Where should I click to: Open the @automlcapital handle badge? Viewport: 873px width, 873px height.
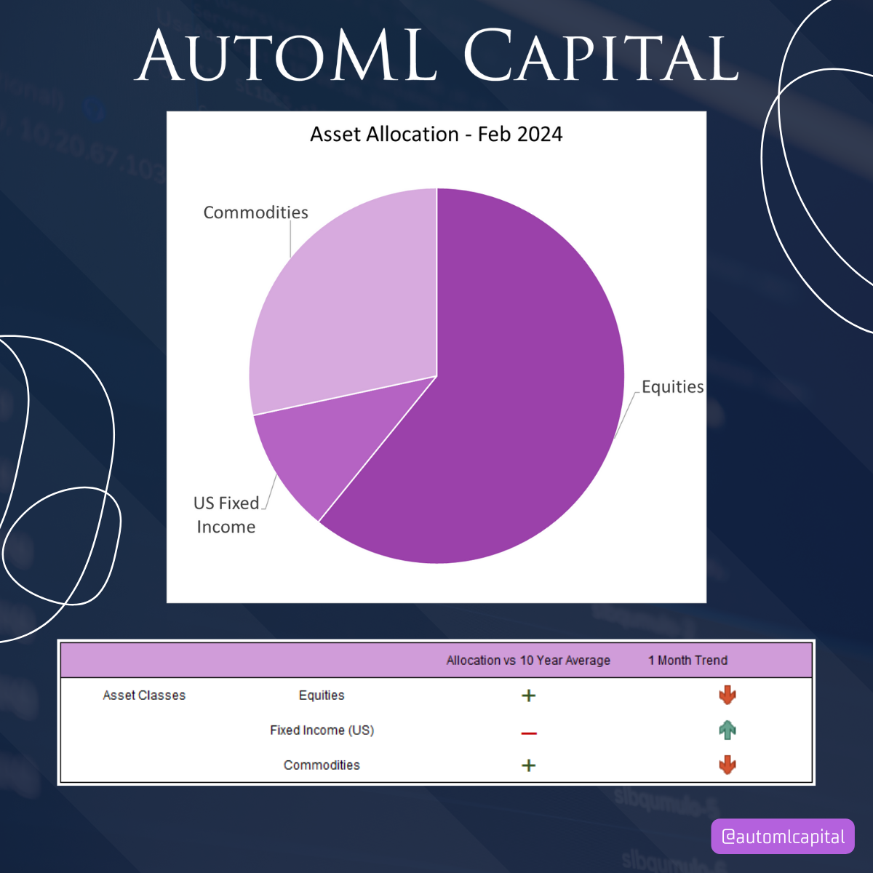pos(783,837)
